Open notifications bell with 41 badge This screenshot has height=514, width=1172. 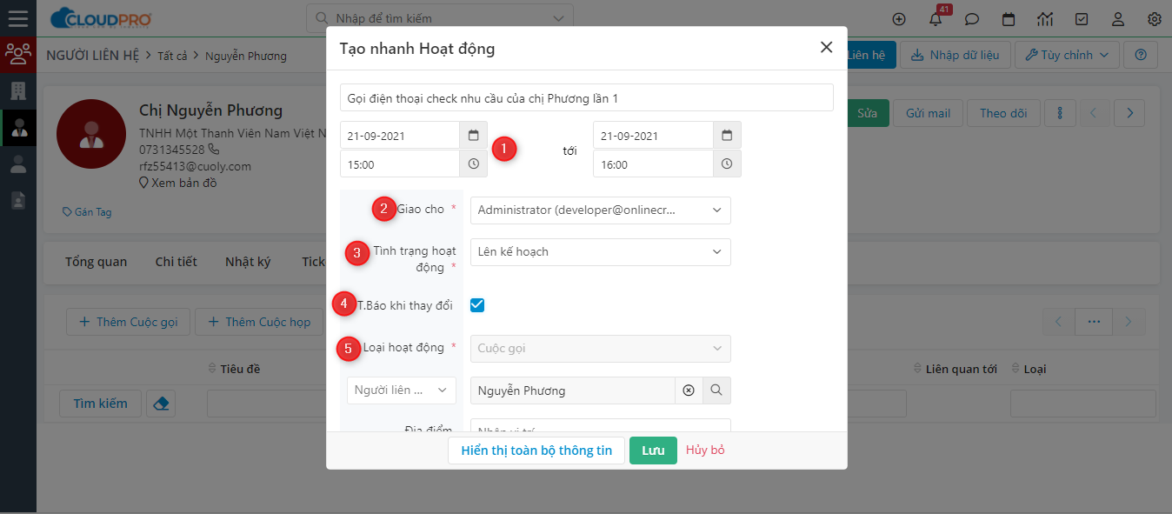point(936,18)
